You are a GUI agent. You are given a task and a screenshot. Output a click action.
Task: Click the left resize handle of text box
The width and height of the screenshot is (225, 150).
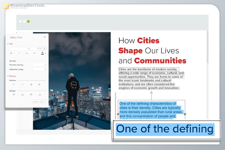tap(118, 114)
